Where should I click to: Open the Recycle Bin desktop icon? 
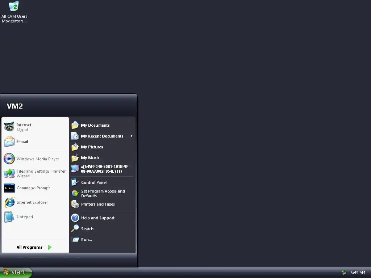pos(14,6)
